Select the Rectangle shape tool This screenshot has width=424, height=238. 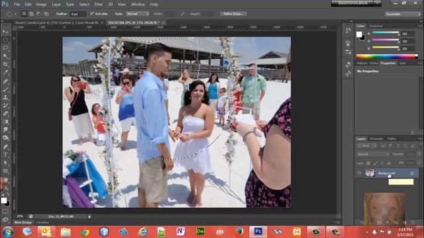pos(5,171)
